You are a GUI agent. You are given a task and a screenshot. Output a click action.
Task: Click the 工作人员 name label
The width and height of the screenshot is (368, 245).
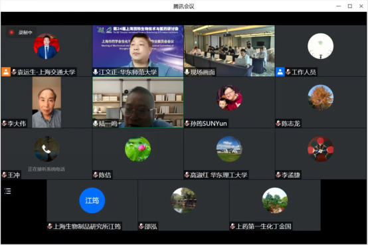pos(304,72)
